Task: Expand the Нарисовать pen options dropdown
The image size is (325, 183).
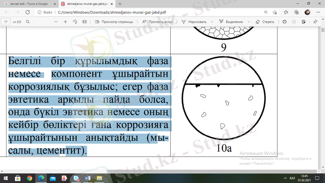Action: click(x=212, y=22)
